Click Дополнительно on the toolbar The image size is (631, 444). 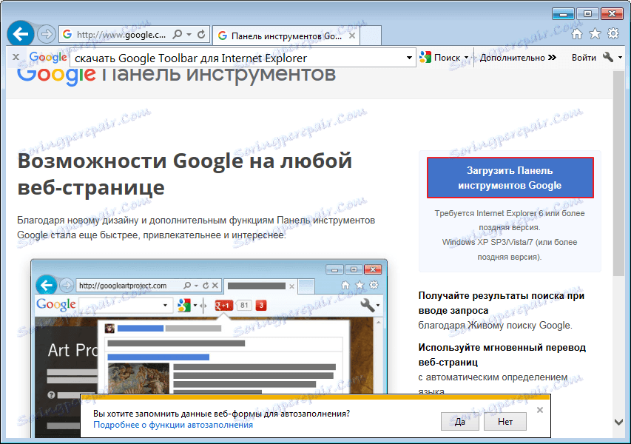point(518,58)
